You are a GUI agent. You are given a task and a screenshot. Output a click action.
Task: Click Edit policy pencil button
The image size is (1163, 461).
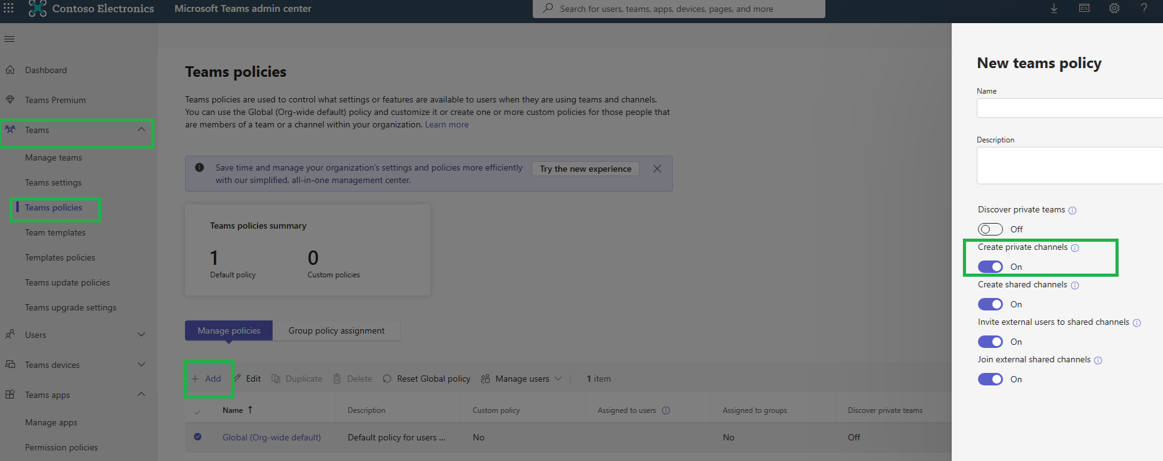248,379
